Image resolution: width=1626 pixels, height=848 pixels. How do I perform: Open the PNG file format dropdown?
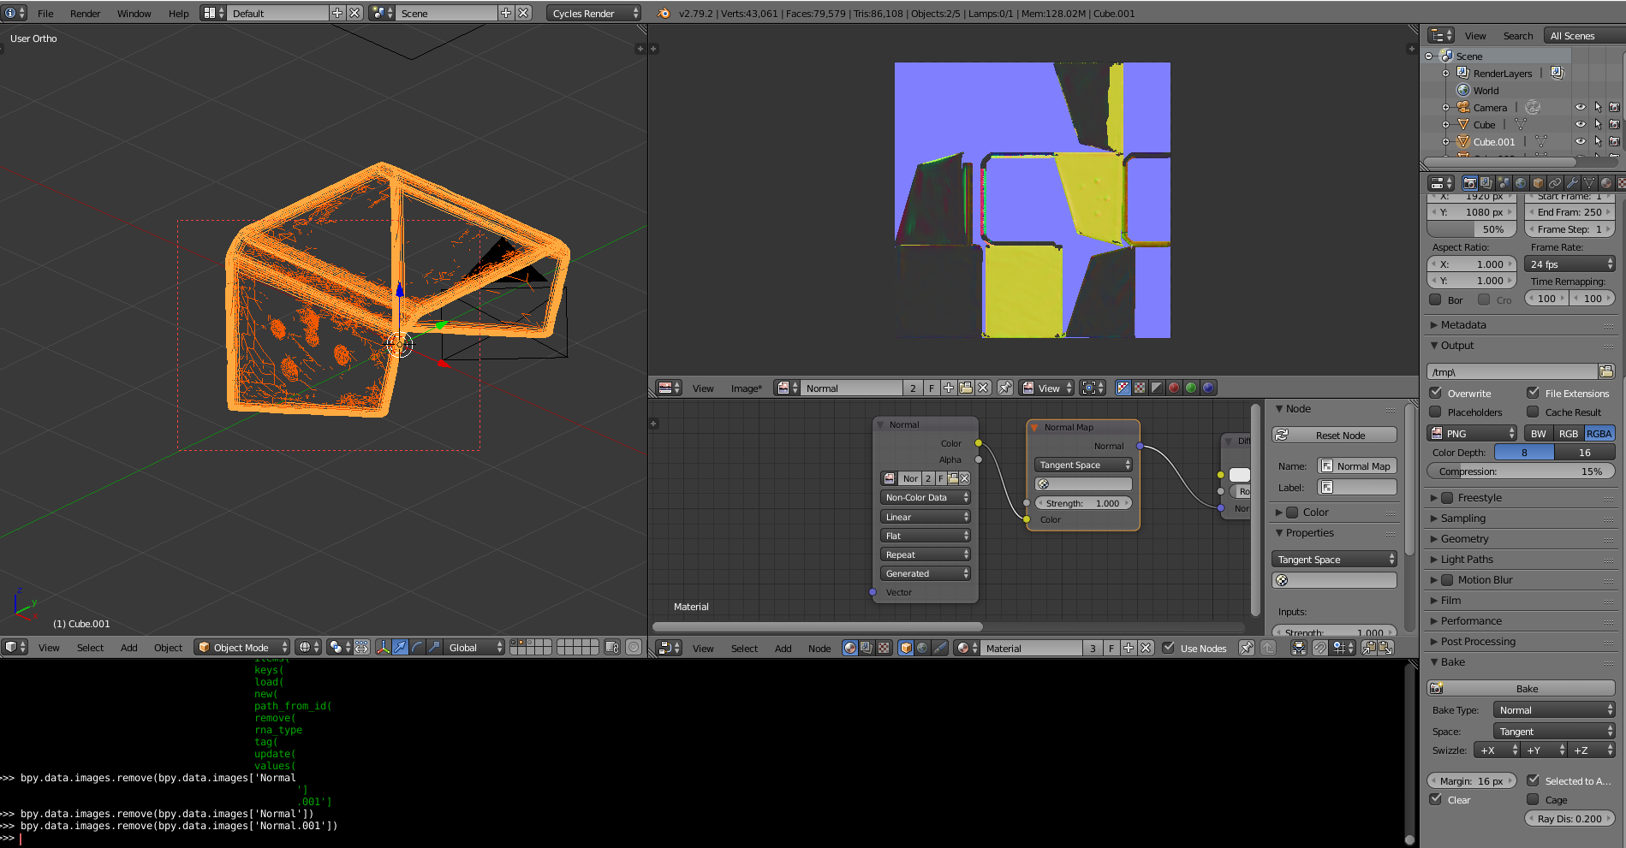point(1472,434)
